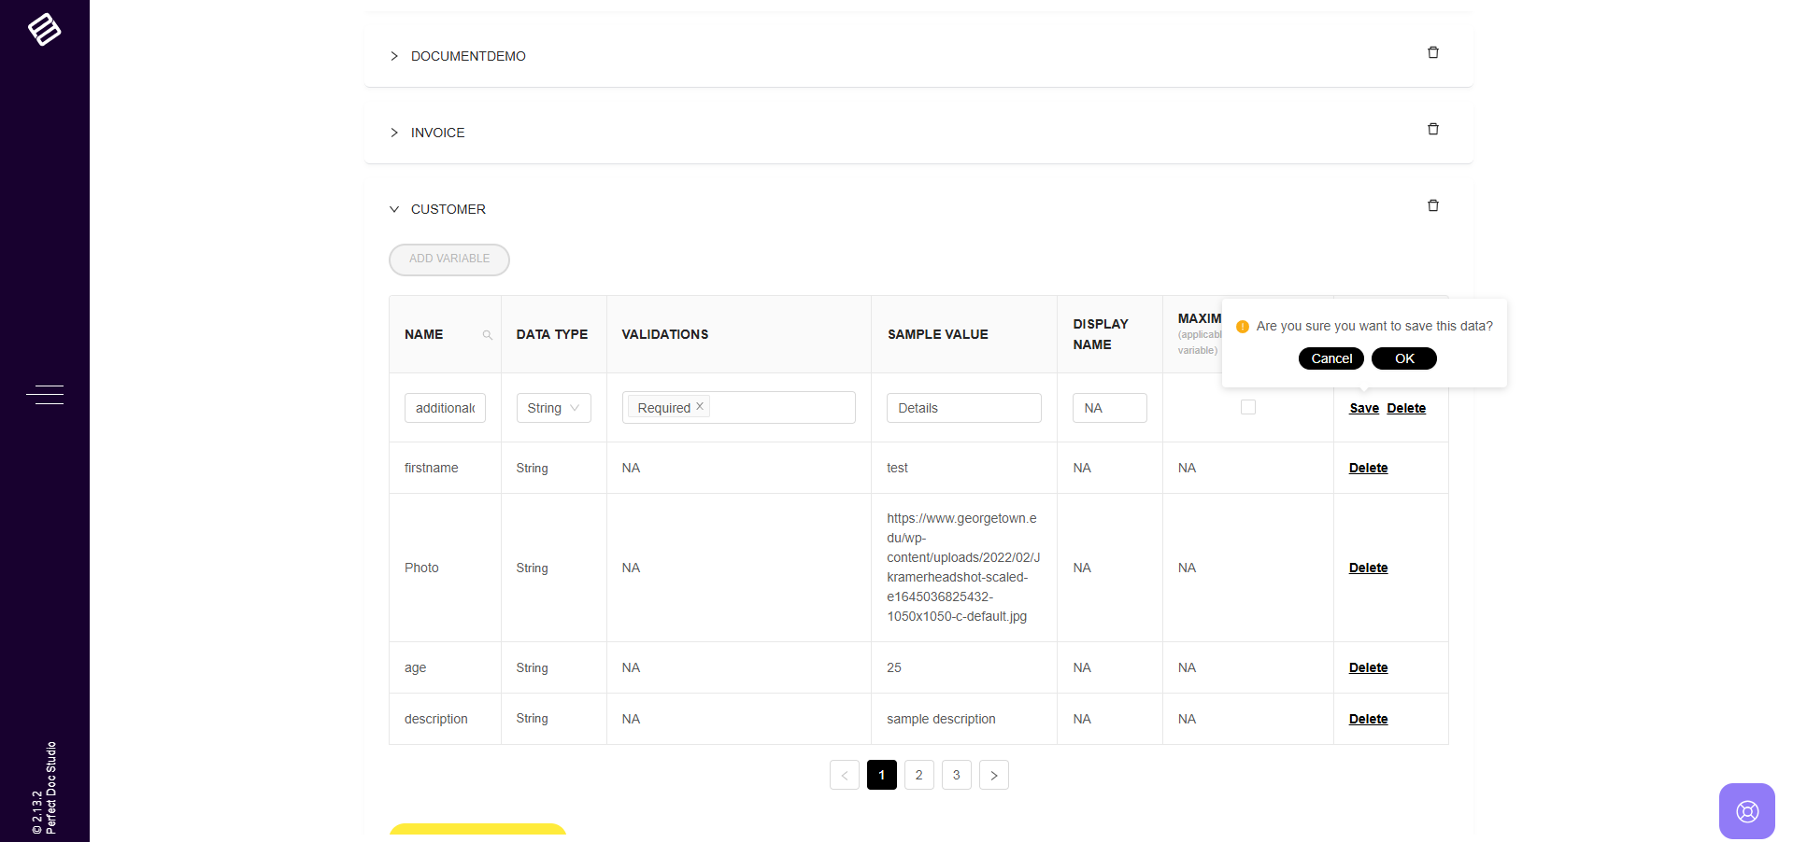Go to next page arrow
Screen dimensions: 1793x842
click(993, 775)
